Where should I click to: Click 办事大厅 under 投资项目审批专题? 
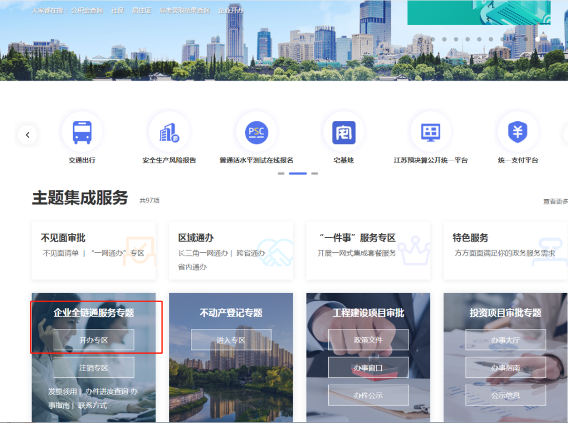click(505, 340)
